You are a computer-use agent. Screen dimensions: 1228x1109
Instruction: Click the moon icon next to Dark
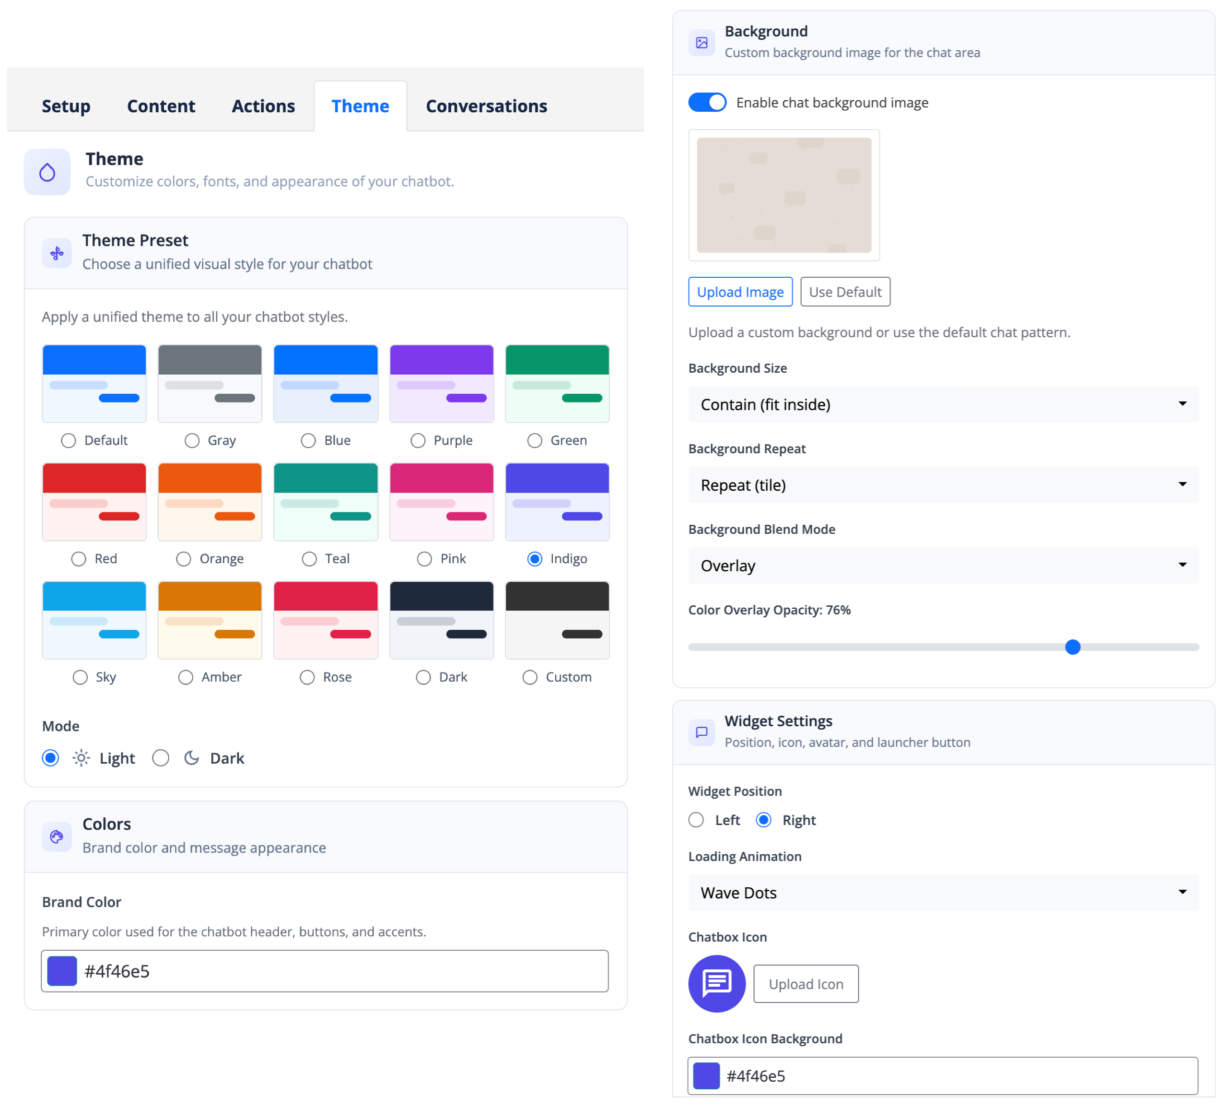coord(191,758)
